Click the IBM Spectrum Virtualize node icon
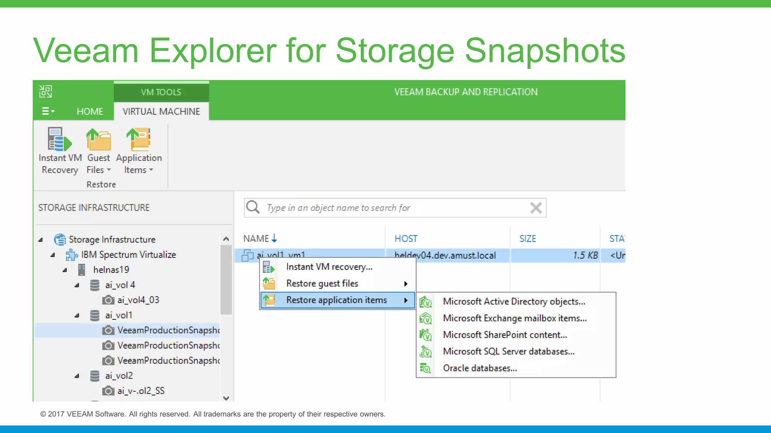 click(x=72, y=255)
